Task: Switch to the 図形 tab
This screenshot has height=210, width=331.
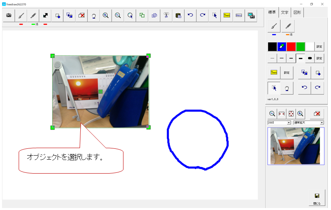Action: (x=297, y=12)
